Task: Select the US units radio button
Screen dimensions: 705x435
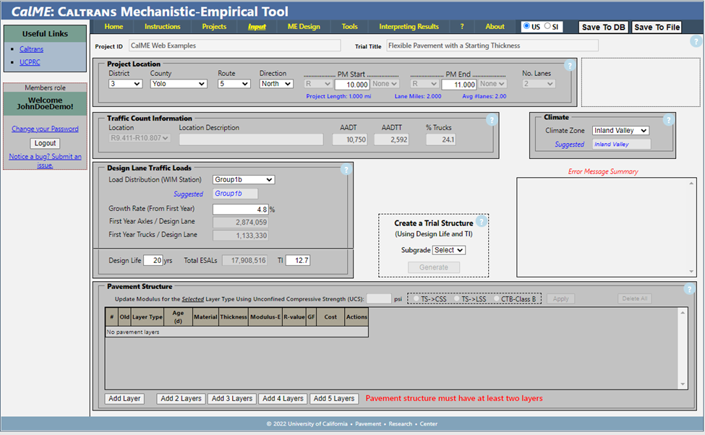Action: click(526, 27)
